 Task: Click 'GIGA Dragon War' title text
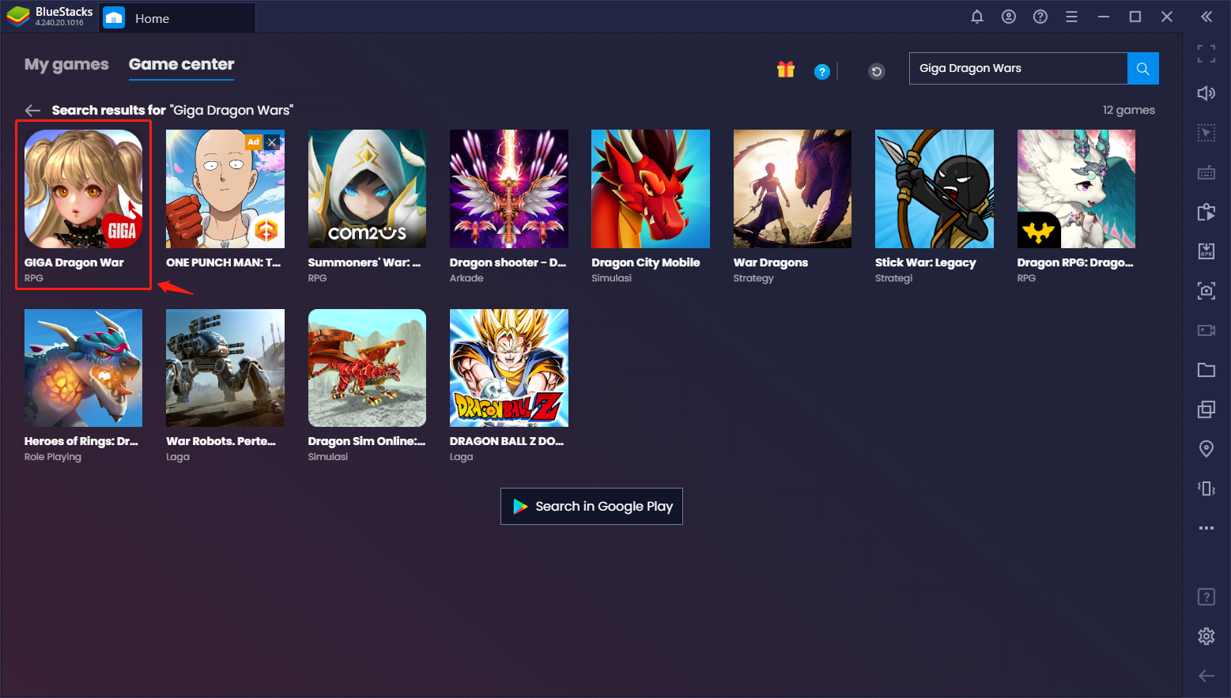point(74,263)
